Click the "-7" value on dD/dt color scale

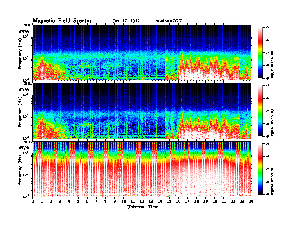coord(267,111)
